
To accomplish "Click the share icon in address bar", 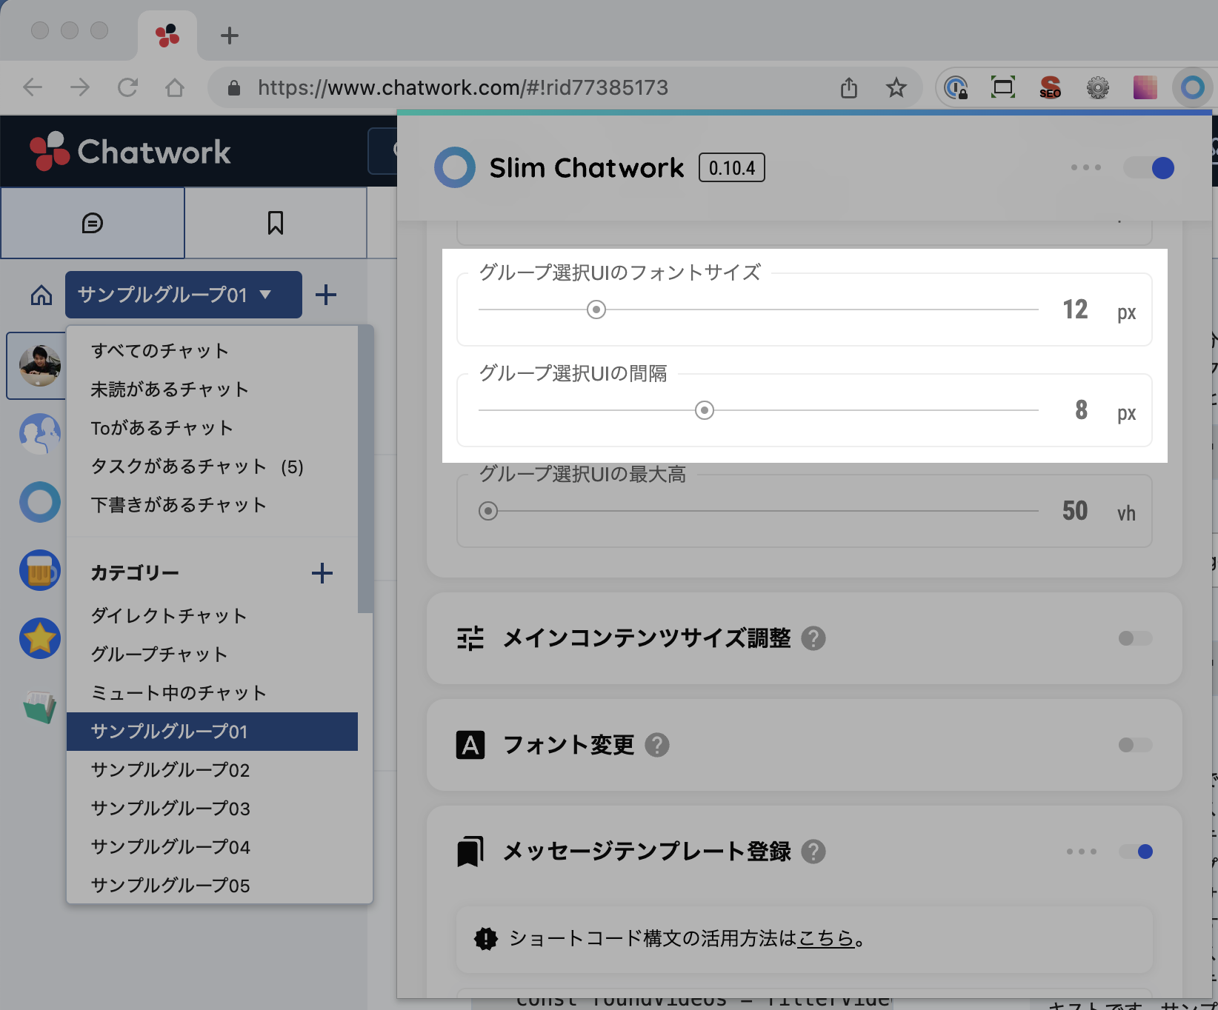I will tap(849, 87).
